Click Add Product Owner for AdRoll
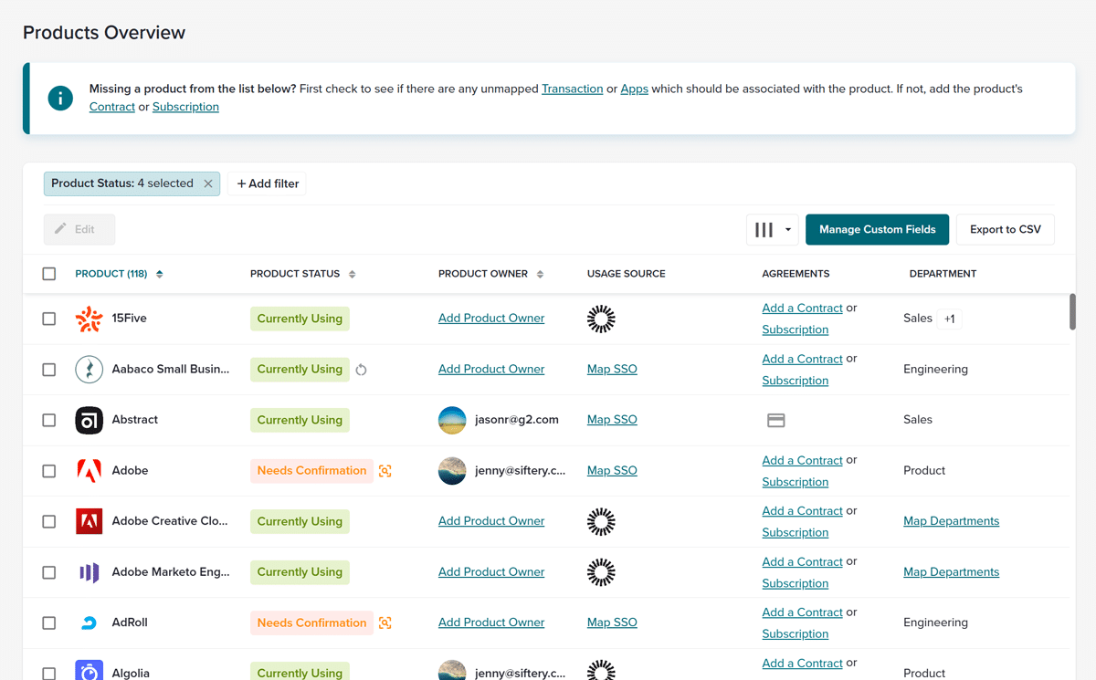This screenshot has height=680, width=1096. click(491, 622)
